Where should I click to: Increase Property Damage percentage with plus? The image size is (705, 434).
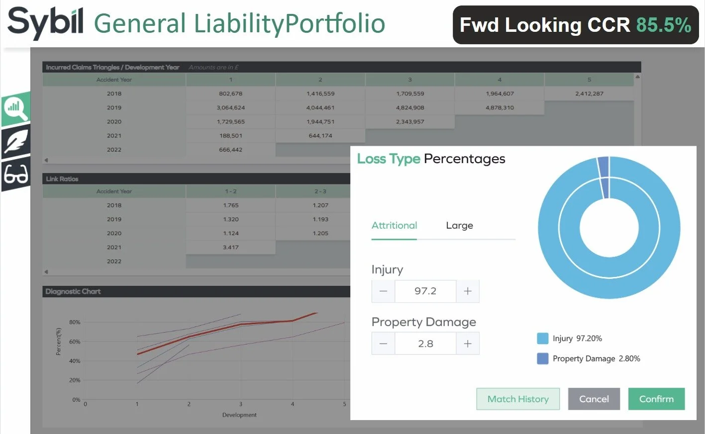(x=468, y=344)
